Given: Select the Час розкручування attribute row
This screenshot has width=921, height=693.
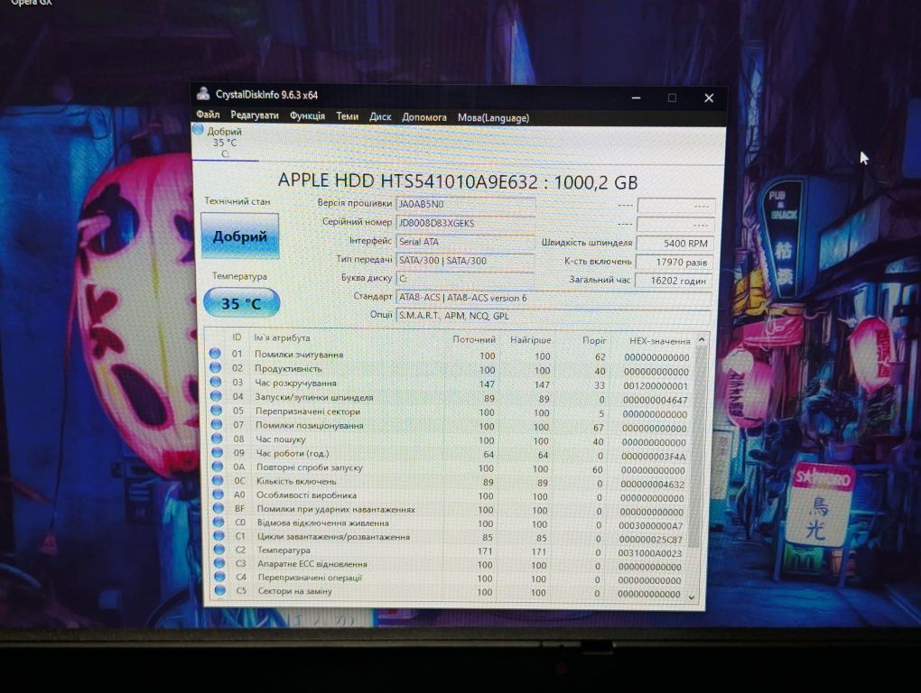Looking at the screenshot, I should tap(451, 383).
